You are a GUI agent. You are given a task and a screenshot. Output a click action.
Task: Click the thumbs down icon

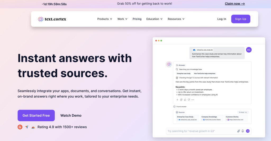pos(189,100)
